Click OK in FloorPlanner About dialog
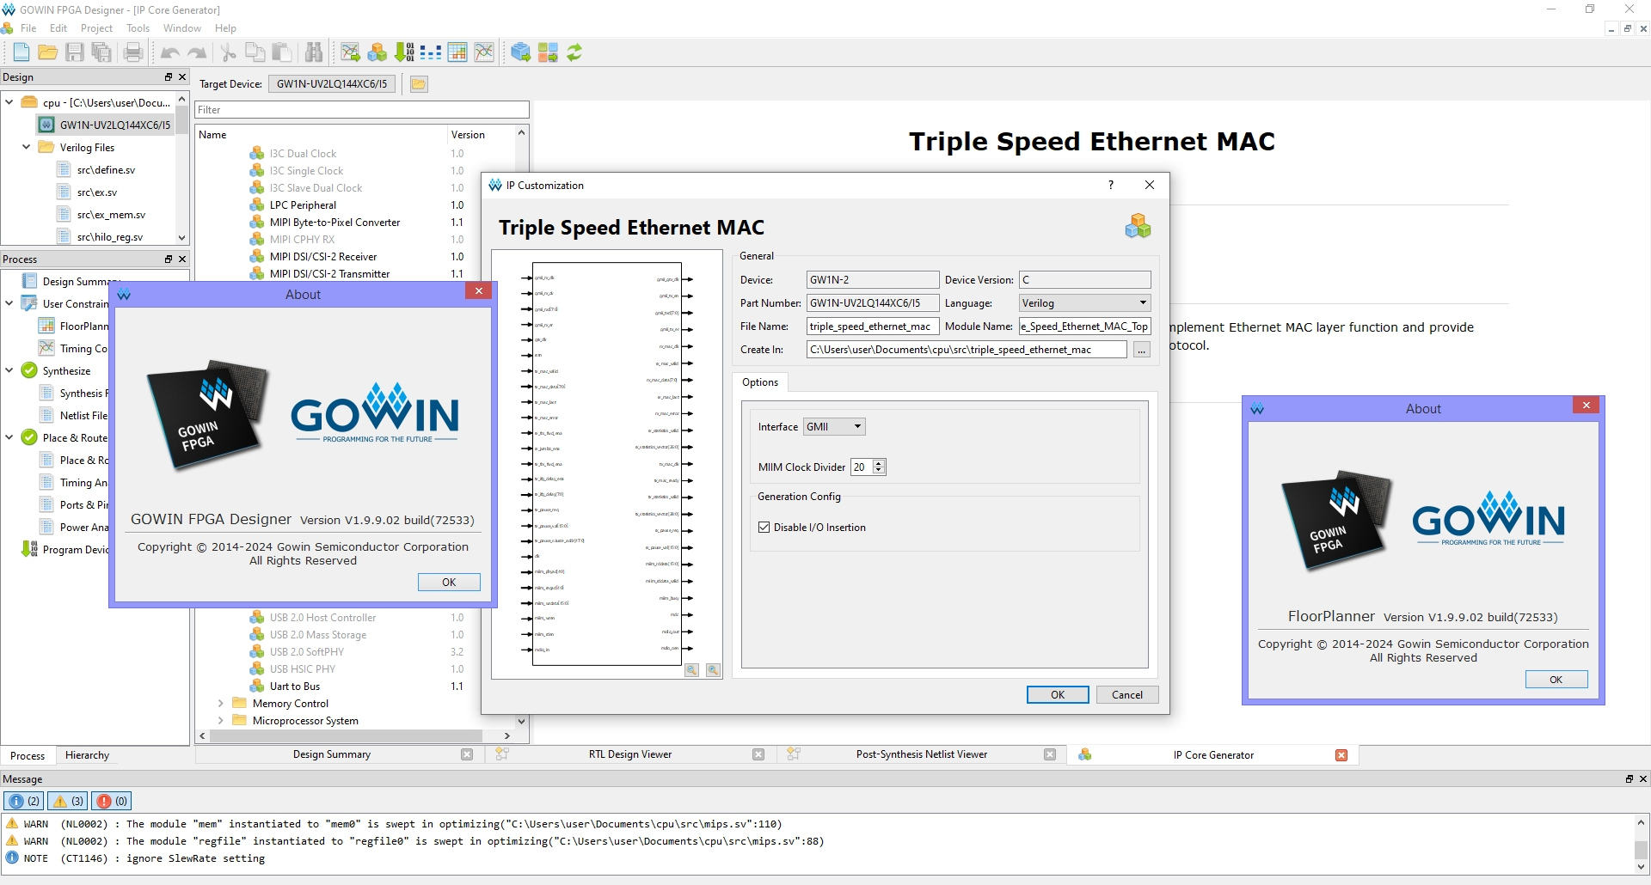1651x885 pixels. [1556, 680]
